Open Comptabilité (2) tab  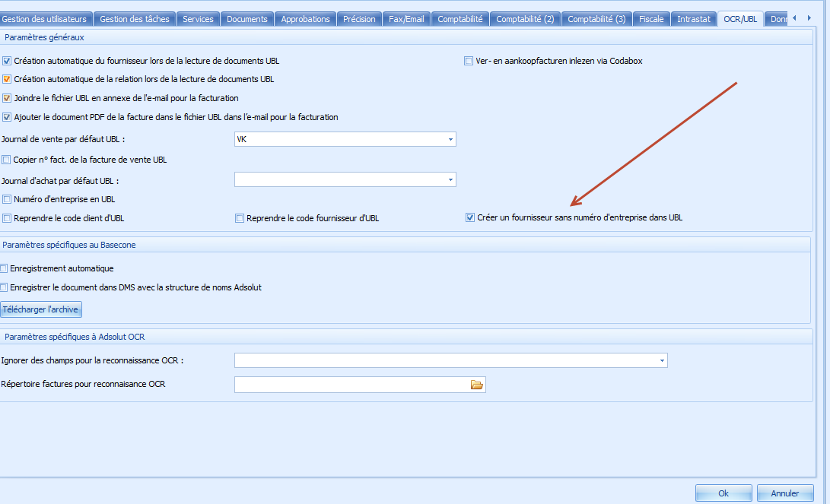tap(525, 19)
